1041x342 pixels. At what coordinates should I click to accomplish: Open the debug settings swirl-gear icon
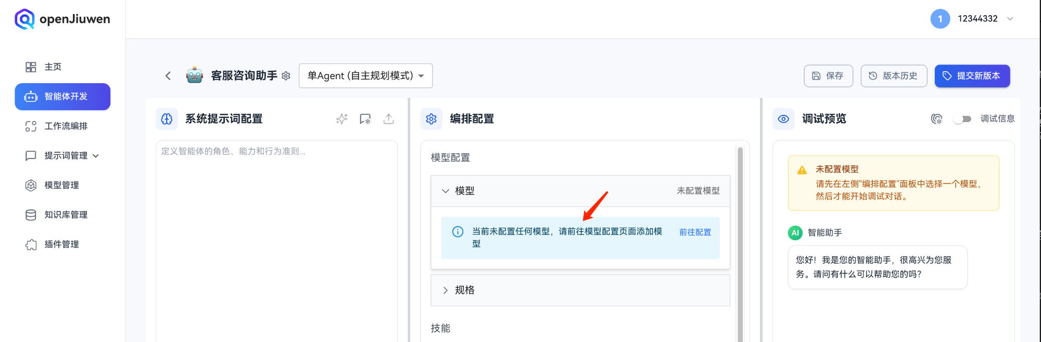pyautogui.click(x=936, y=119)
